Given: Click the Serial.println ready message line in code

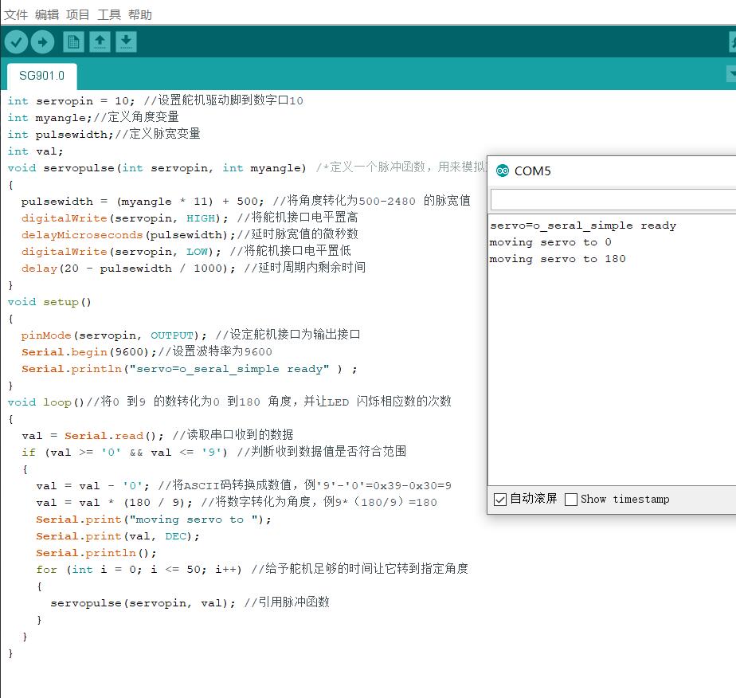Looking at the screenshot, I should point(189,369).
